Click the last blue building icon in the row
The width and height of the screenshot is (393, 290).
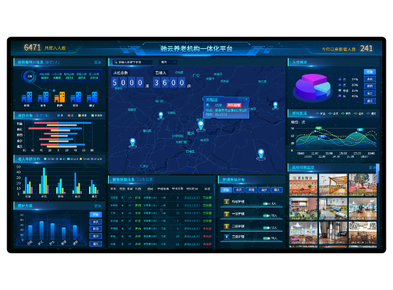click(92, 97)
